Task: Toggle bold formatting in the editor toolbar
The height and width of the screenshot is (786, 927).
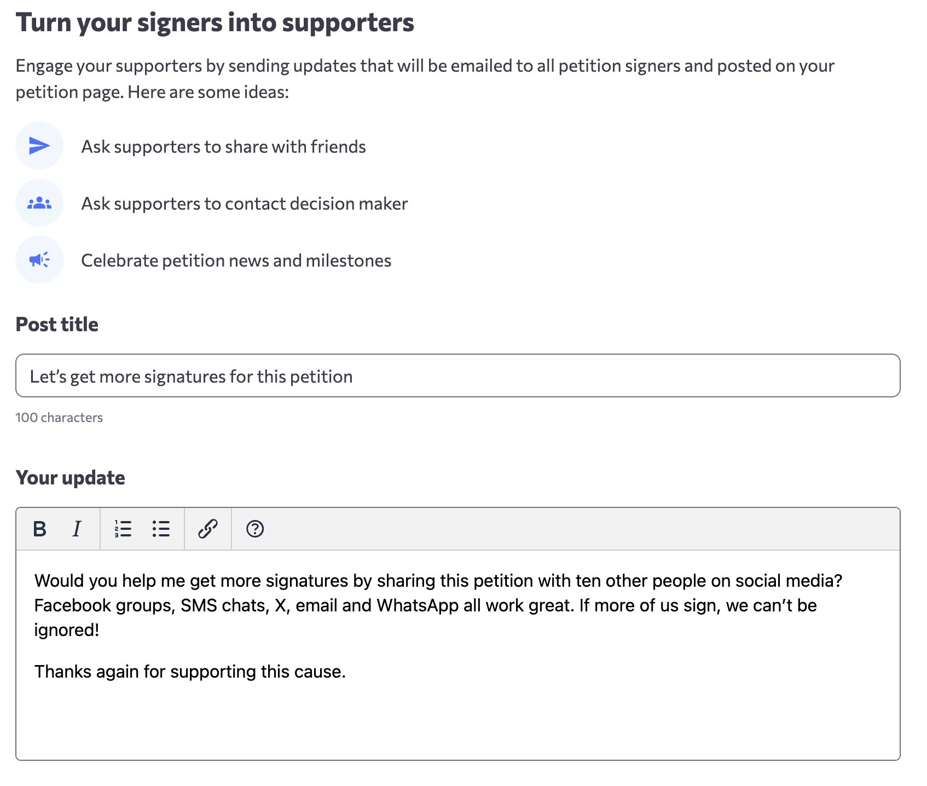Action: click(39, 529)
